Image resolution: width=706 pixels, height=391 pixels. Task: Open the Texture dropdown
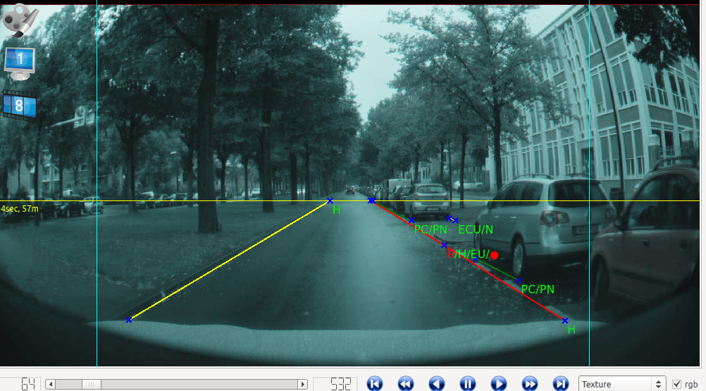click(622, 384)
